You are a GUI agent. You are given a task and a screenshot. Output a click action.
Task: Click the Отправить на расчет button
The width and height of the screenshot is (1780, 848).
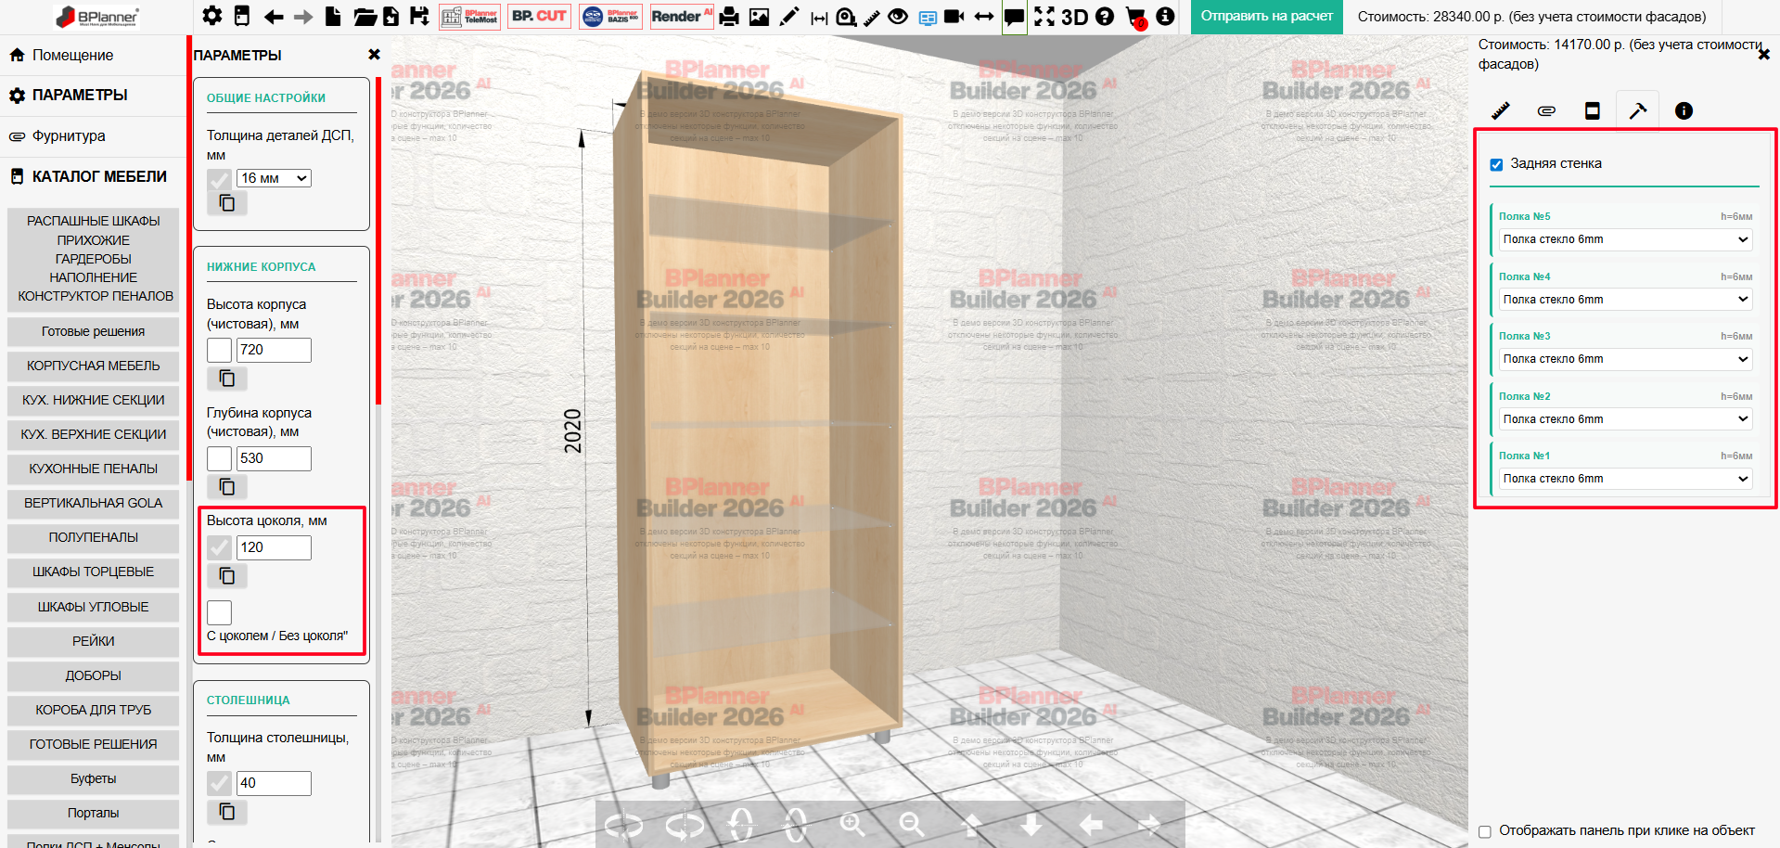point(1267,17)
